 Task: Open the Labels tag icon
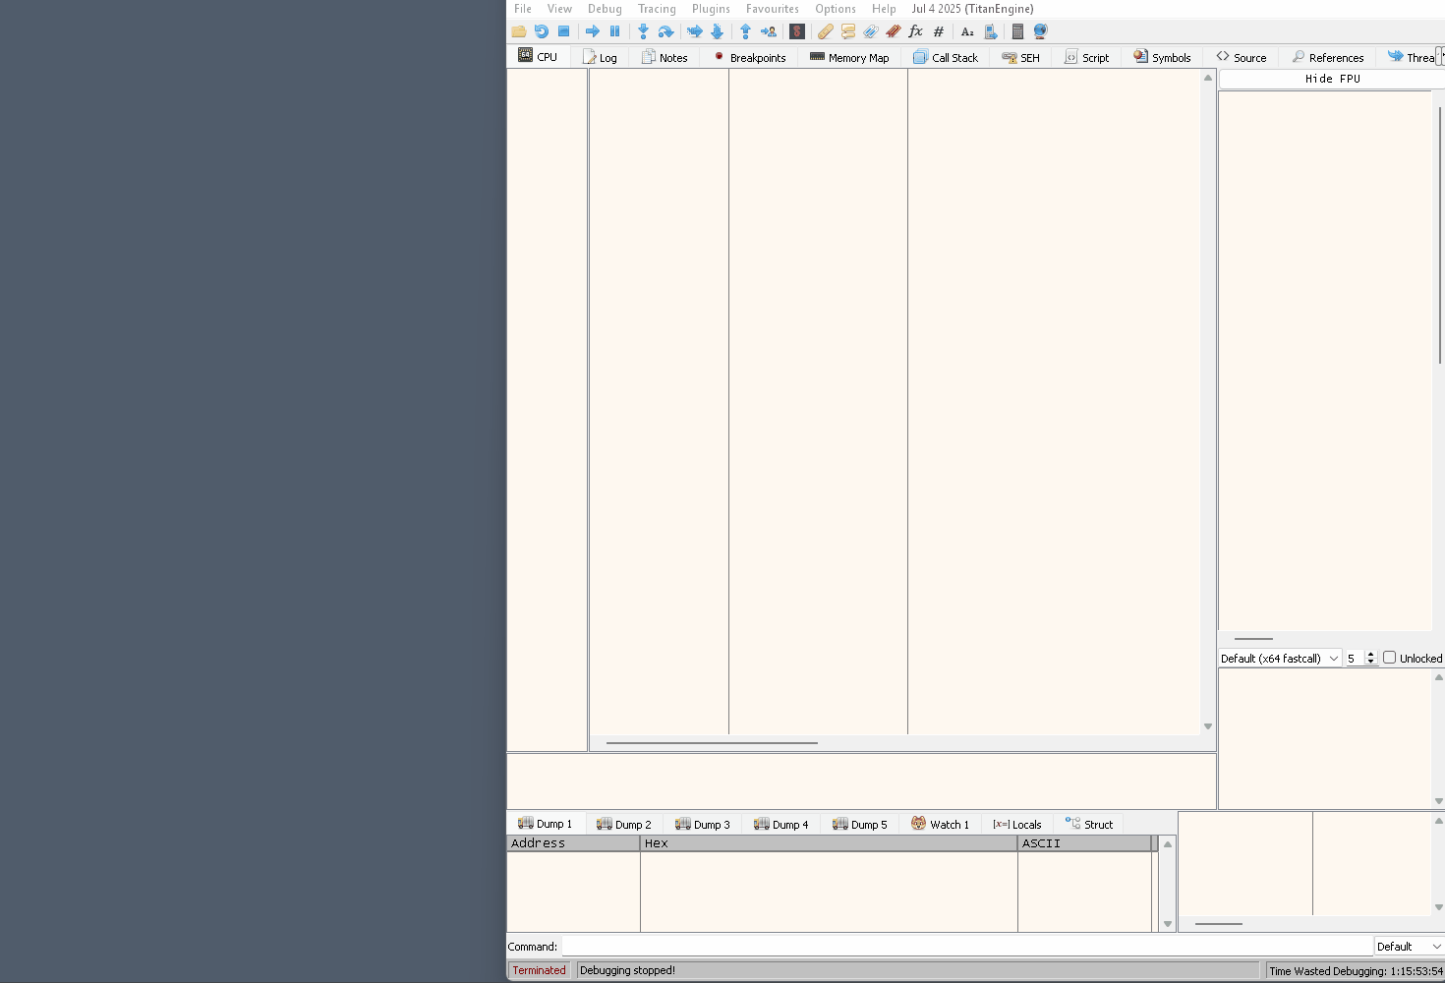tap(871, 31)
